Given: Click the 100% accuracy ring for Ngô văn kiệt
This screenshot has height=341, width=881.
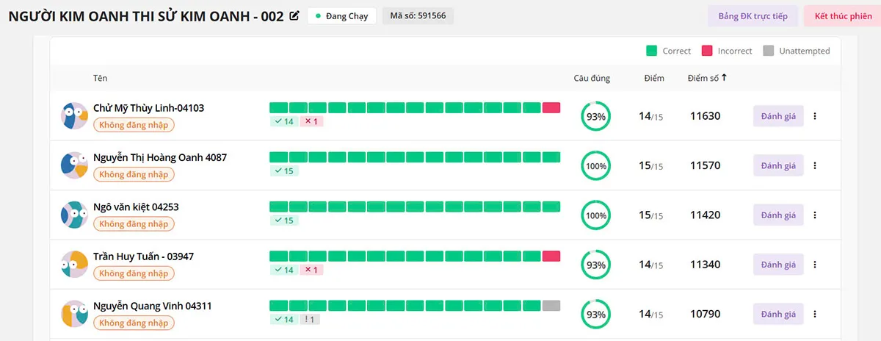Looking at the screenshot, I should point(595,215).
